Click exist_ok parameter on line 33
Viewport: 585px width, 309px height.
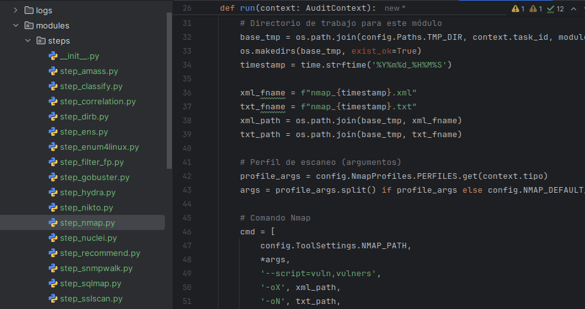(371, 51)
